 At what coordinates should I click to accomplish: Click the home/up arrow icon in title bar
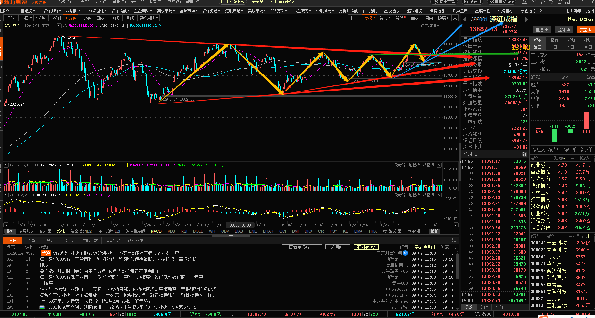pyautogui.click(x=543, y=2)
